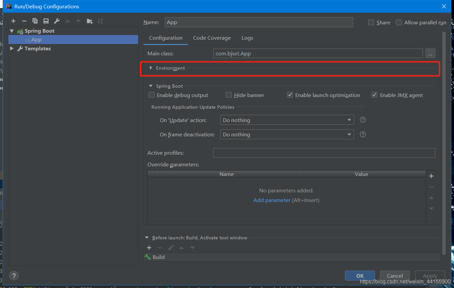Open the On 'Update' action dropdown
Viewport: 454px width, 288px height.
pyautogui.click(x=287, y=120)
